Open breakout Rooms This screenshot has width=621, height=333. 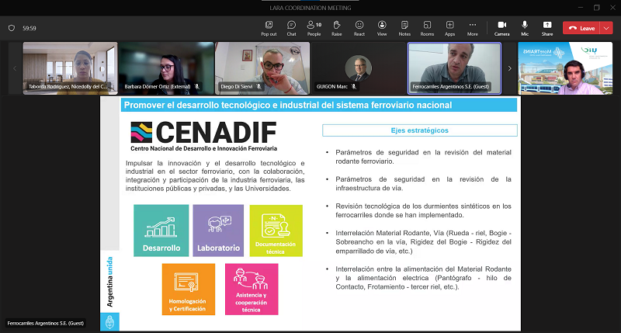[427, 28]
